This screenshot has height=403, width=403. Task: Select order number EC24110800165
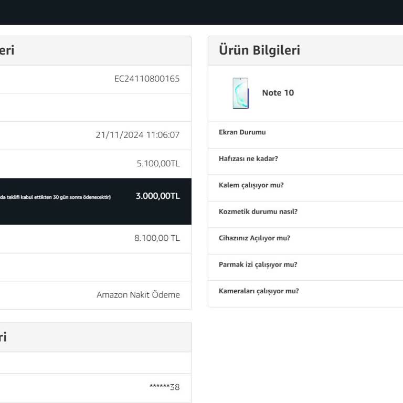coord(147,79)
